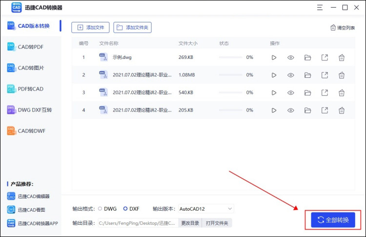This screenshot has width=366, height=237.
Task: Switch to PDF转CAD tab
Action: tap(31, 89)
